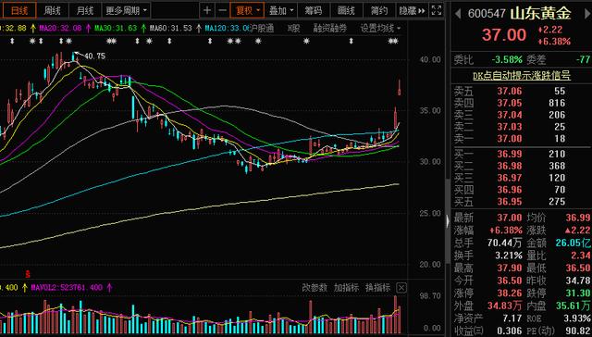The image size is (592, 337).
Task: Select 卖五 price 37.06
Action: click(510, 91)
